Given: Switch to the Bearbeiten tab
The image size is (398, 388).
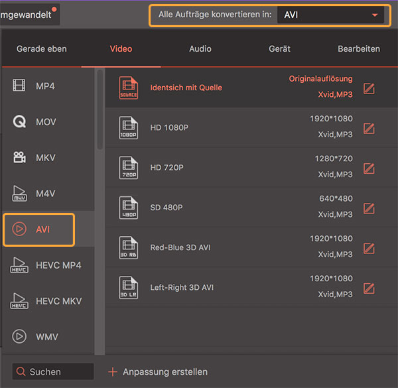Looking at the screenshot, I should [x=359, y=48].
